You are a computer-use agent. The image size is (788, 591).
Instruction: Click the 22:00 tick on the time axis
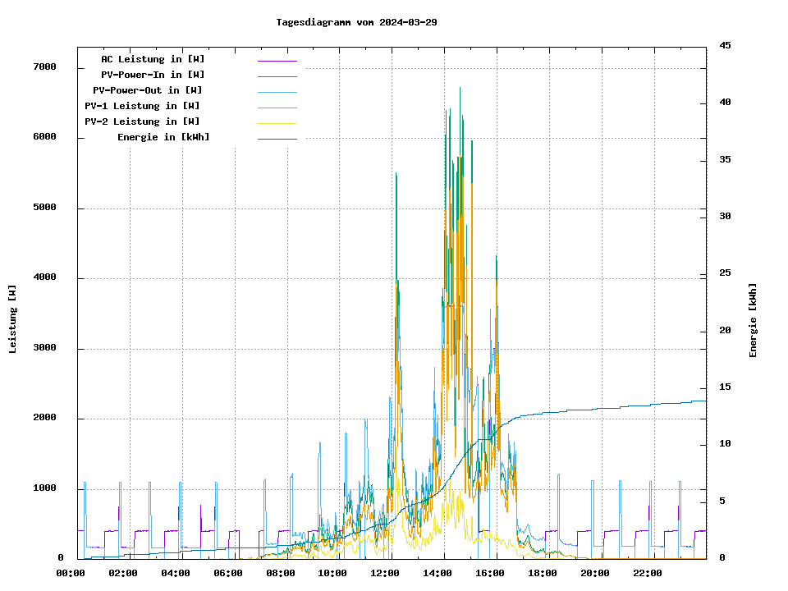[x=648, y=573]
